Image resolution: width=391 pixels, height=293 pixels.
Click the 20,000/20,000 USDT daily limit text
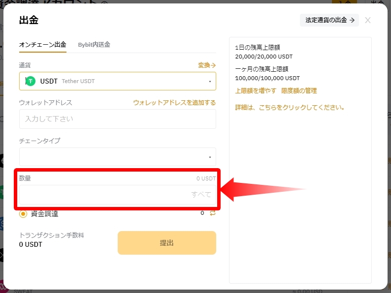click(264, 57)
